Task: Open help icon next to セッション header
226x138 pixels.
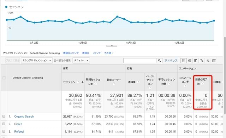Action: click(x=78, y=82)
